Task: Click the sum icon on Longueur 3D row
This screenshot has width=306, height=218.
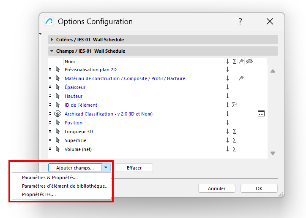Action: coord(234,132)
